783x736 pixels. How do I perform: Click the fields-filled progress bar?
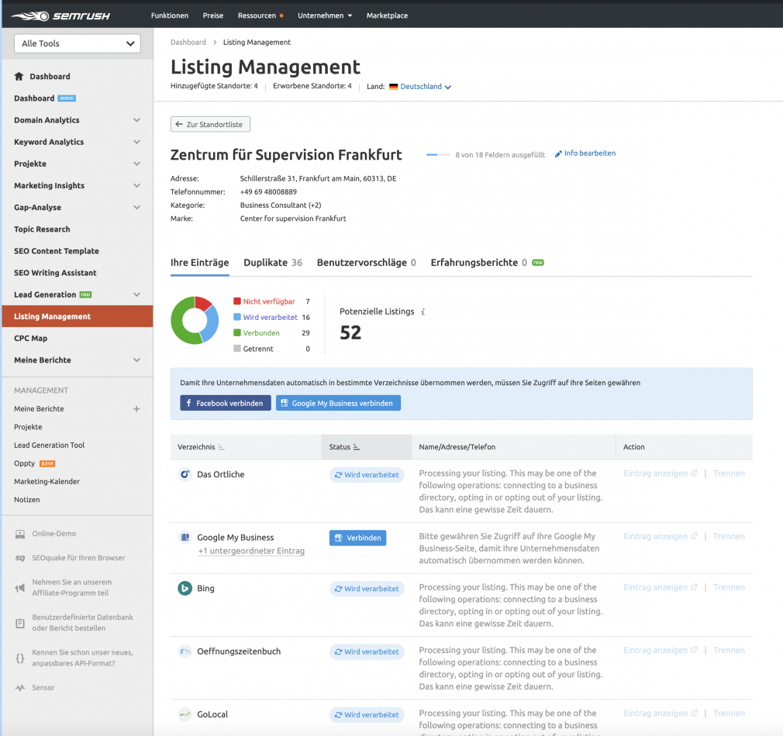point(438,155)
